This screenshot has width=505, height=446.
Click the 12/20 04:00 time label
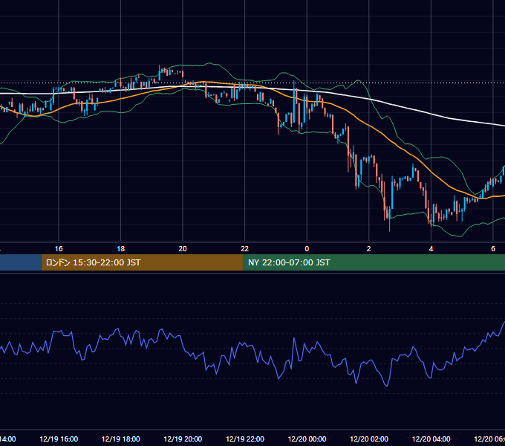[x=431, y=439]
